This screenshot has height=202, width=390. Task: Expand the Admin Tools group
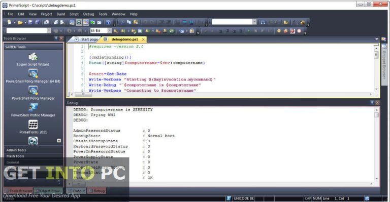coord(34,150)
